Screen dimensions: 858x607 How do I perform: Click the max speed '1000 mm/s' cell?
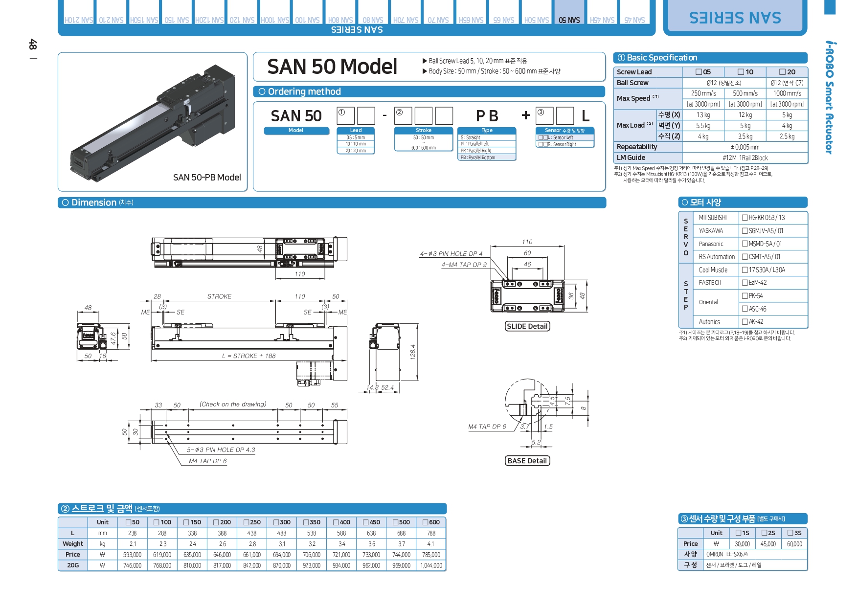coord(787,93)
